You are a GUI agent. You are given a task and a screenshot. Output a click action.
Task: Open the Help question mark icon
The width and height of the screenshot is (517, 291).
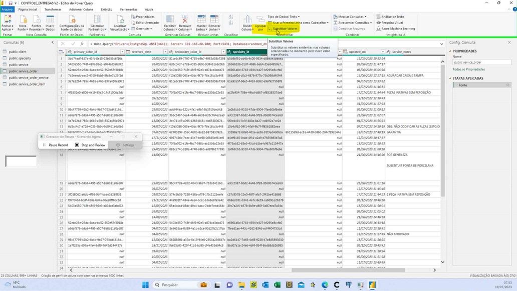[x=514, y=9]
